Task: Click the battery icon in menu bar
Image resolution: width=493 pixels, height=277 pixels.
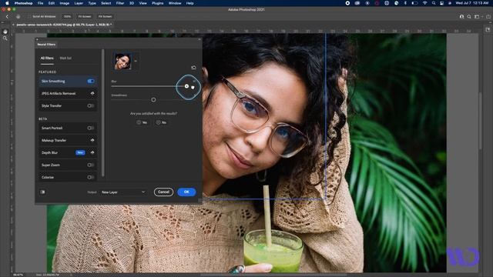Action: (414, 3)
